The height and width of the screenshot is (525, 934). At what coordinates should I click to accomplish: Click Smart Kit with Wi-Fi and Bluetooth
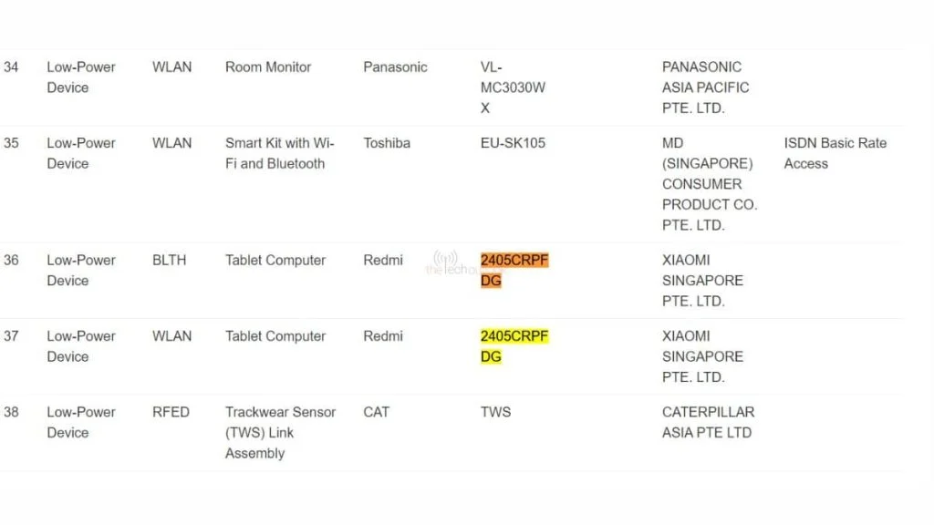coord(279,153)
